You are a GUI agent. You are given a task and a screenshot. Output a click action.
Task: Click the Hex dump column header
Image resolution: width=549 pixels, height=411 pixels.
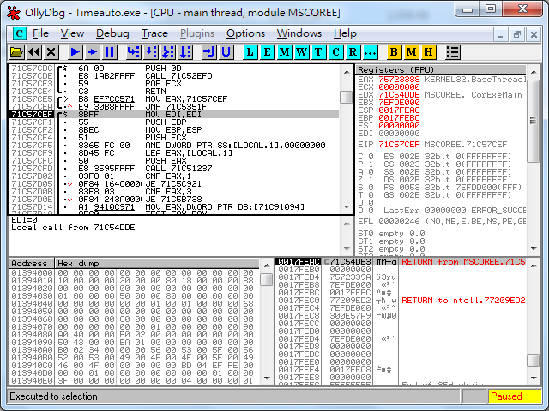point(157,263)
